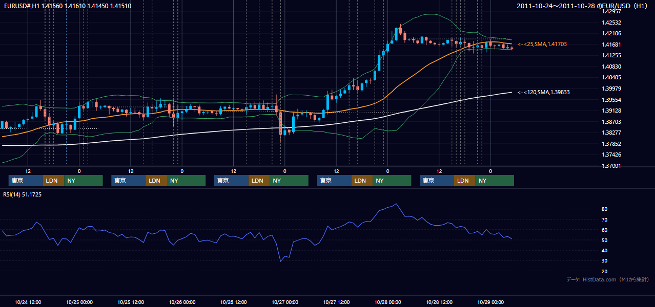The image size is (655, 307).
Task: Select the 10/24 12:00 time axis label
Action: 28,302
